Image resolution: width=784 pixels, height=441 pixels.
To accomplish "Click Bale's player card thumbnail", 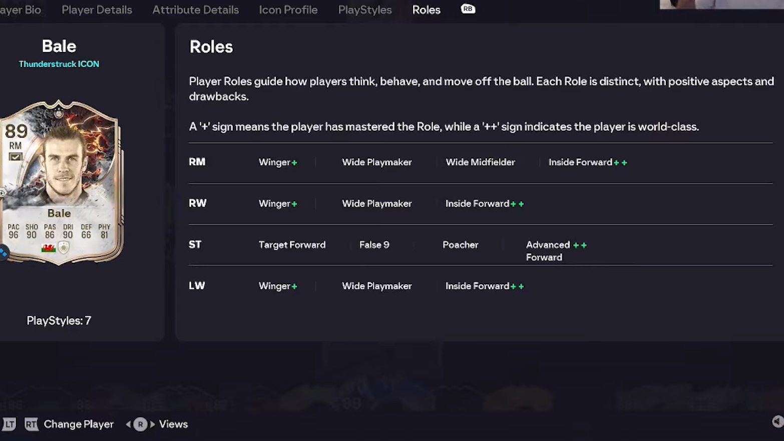I will click(x=60, y=182).
